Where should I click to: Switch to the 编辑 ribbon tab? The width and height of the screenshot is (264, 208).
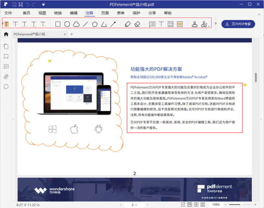click(x=74, y=13)
